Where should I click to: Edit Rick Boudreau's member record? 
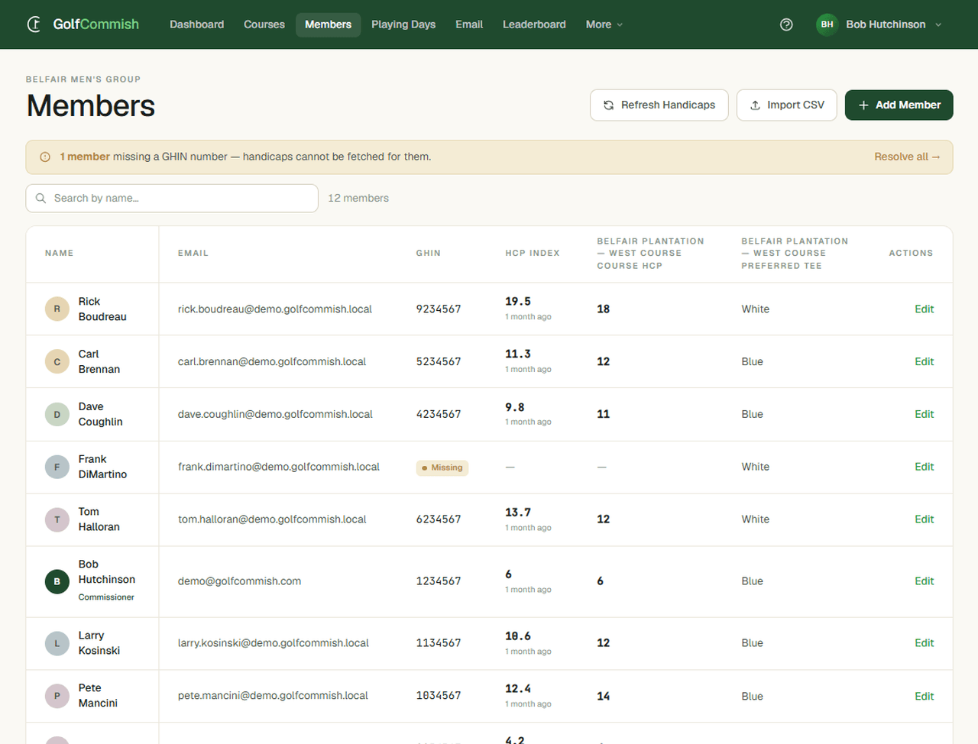(x=925, y=309)
